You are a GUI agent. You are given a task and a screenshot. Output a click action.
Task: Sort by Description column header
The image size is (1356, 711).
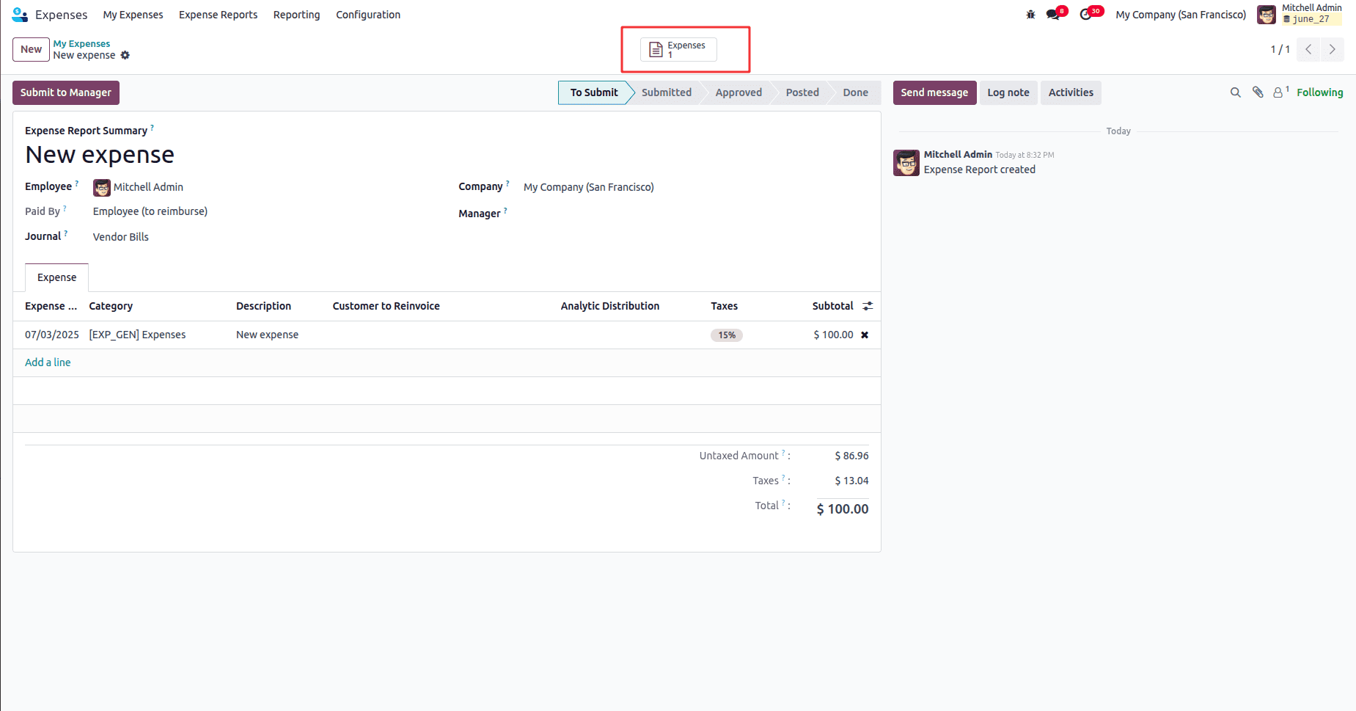(263, 306)
